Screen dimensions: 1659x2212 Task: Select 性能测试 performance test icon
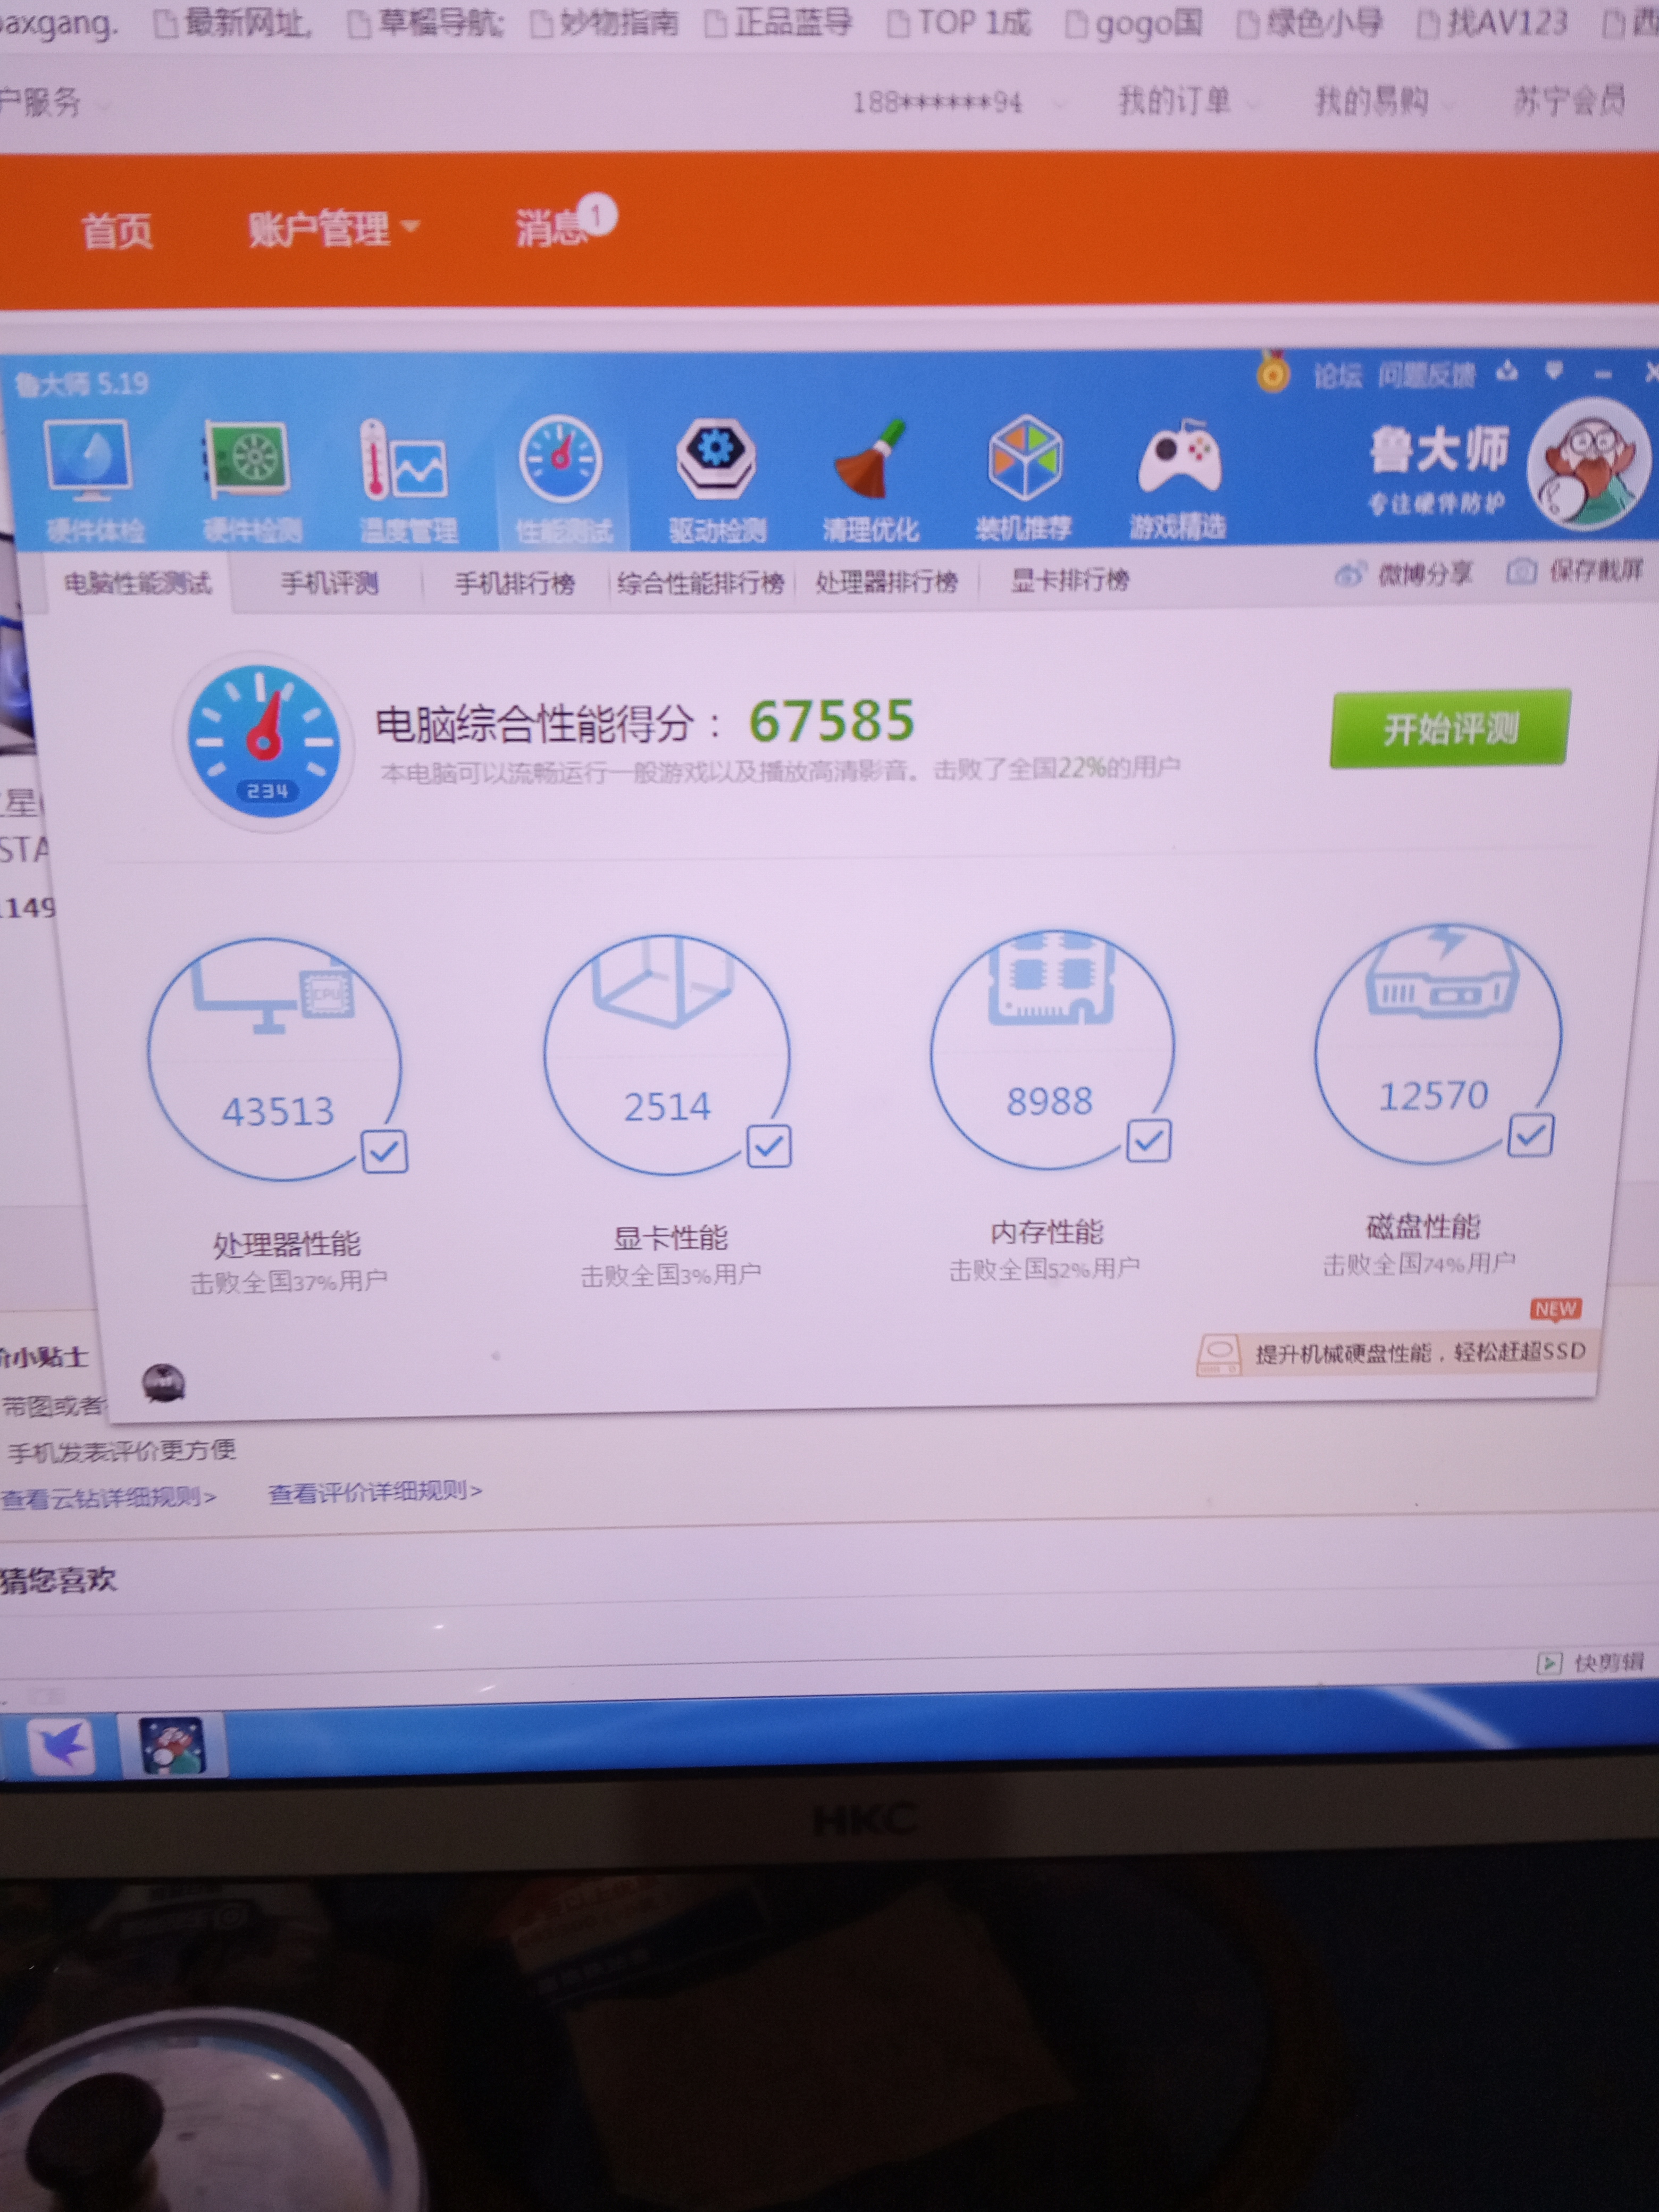(x=562, y=480)
